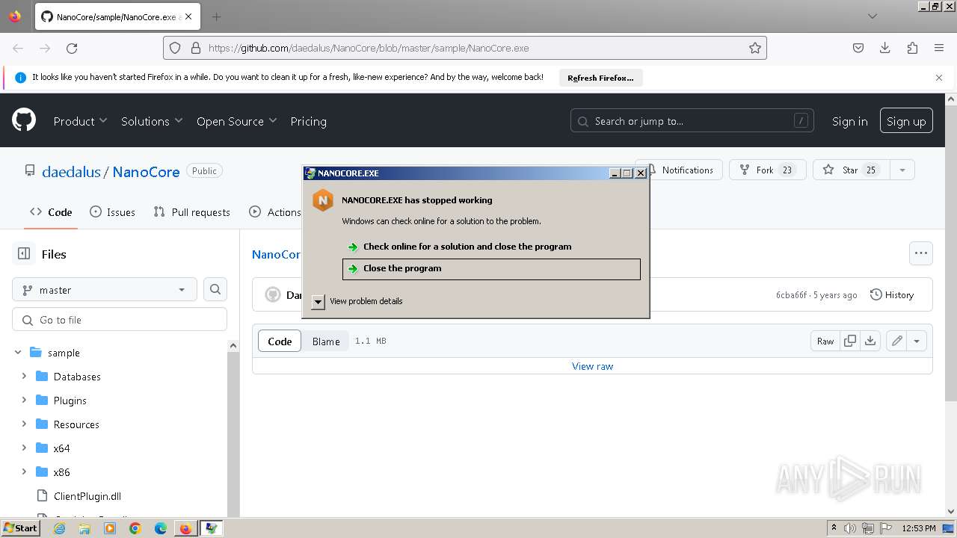Collapse the sample folder in tree

tap(18, 352)
